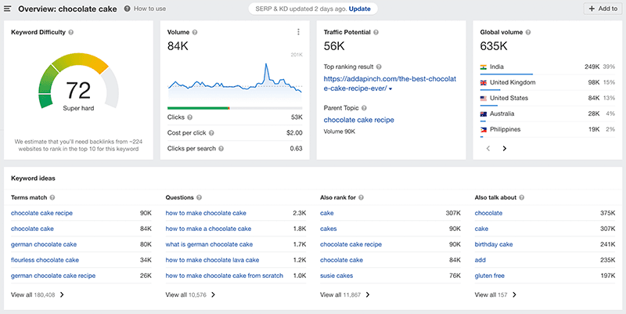The image size is (626, 314).
Task: Click the 56K traffic potential value
Action: pos(334,46)
